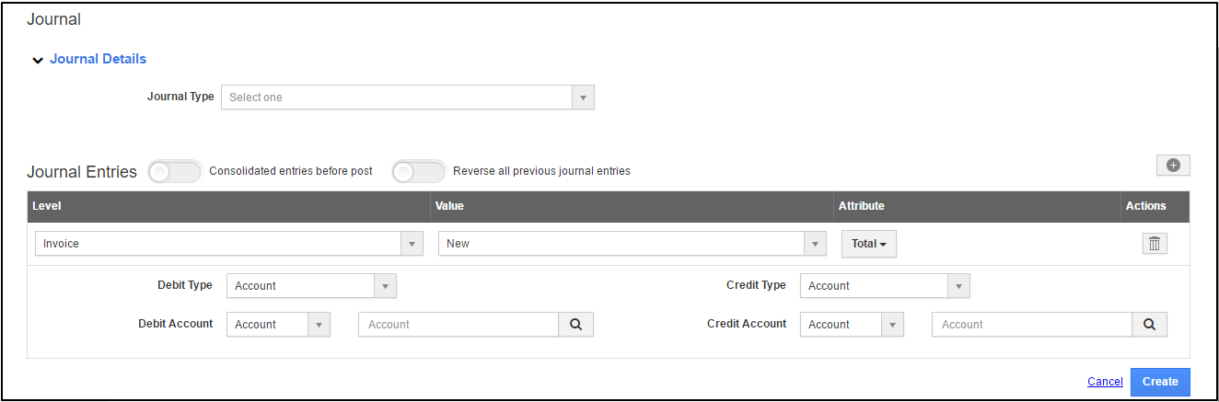The width and height of the screenshot is (1219, 402).
Task: Click the Debit Account text field
Action: click(x=458, y=325)
